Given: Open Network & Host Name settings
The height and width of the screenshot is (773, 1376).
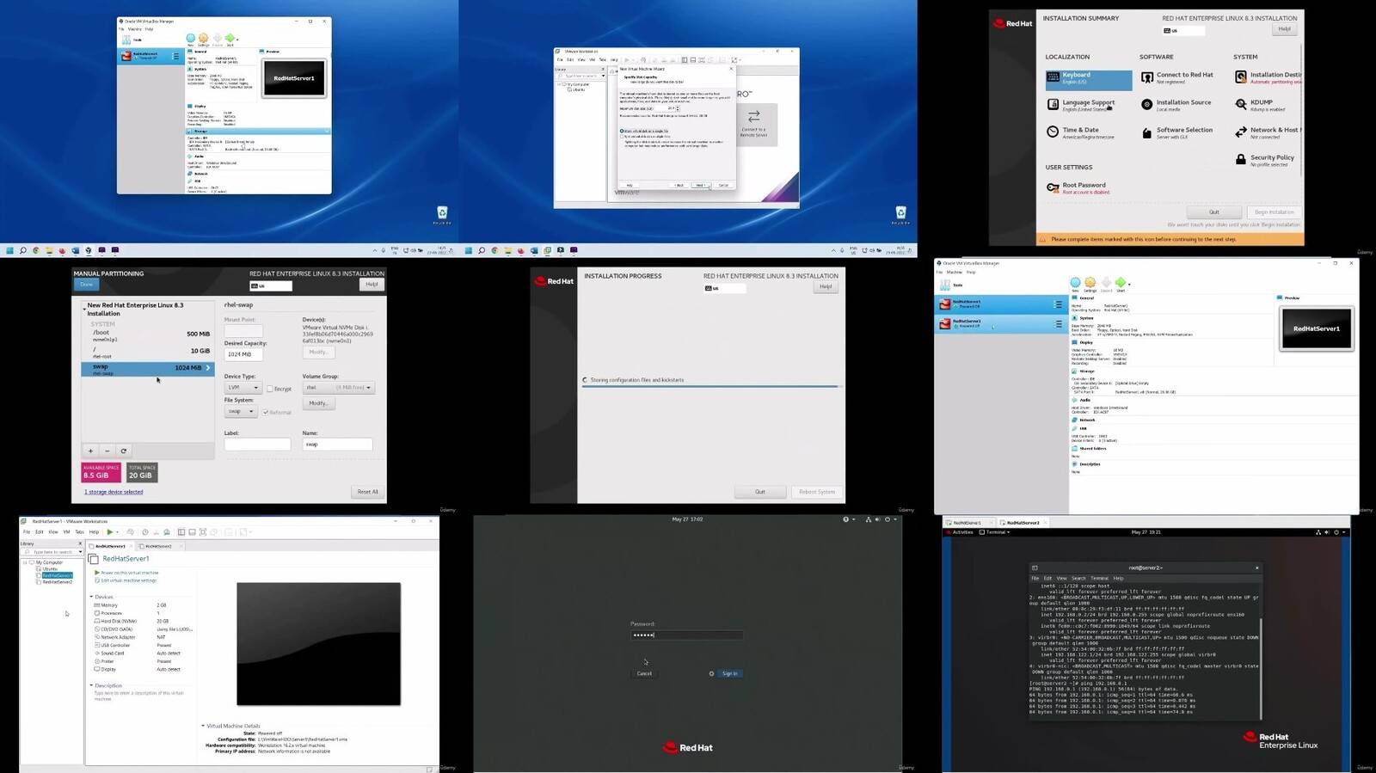Looking at the screenshot, I should tap(1268, 132).
